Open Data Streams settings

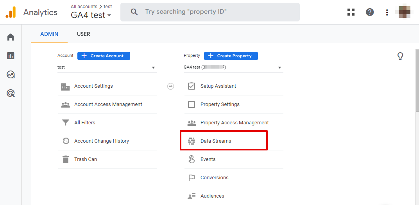216,141
